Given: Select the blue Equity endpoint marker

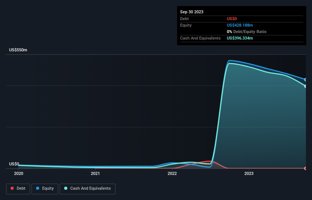Looking at the screenshot, I should pos(306,79).
